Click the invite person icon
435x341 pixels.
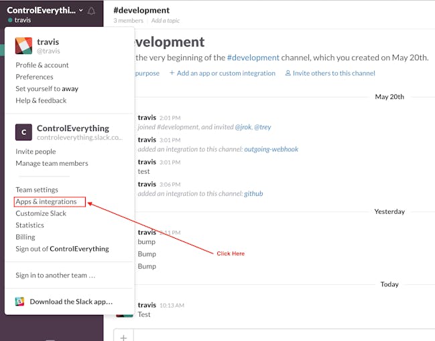point(288,73)
